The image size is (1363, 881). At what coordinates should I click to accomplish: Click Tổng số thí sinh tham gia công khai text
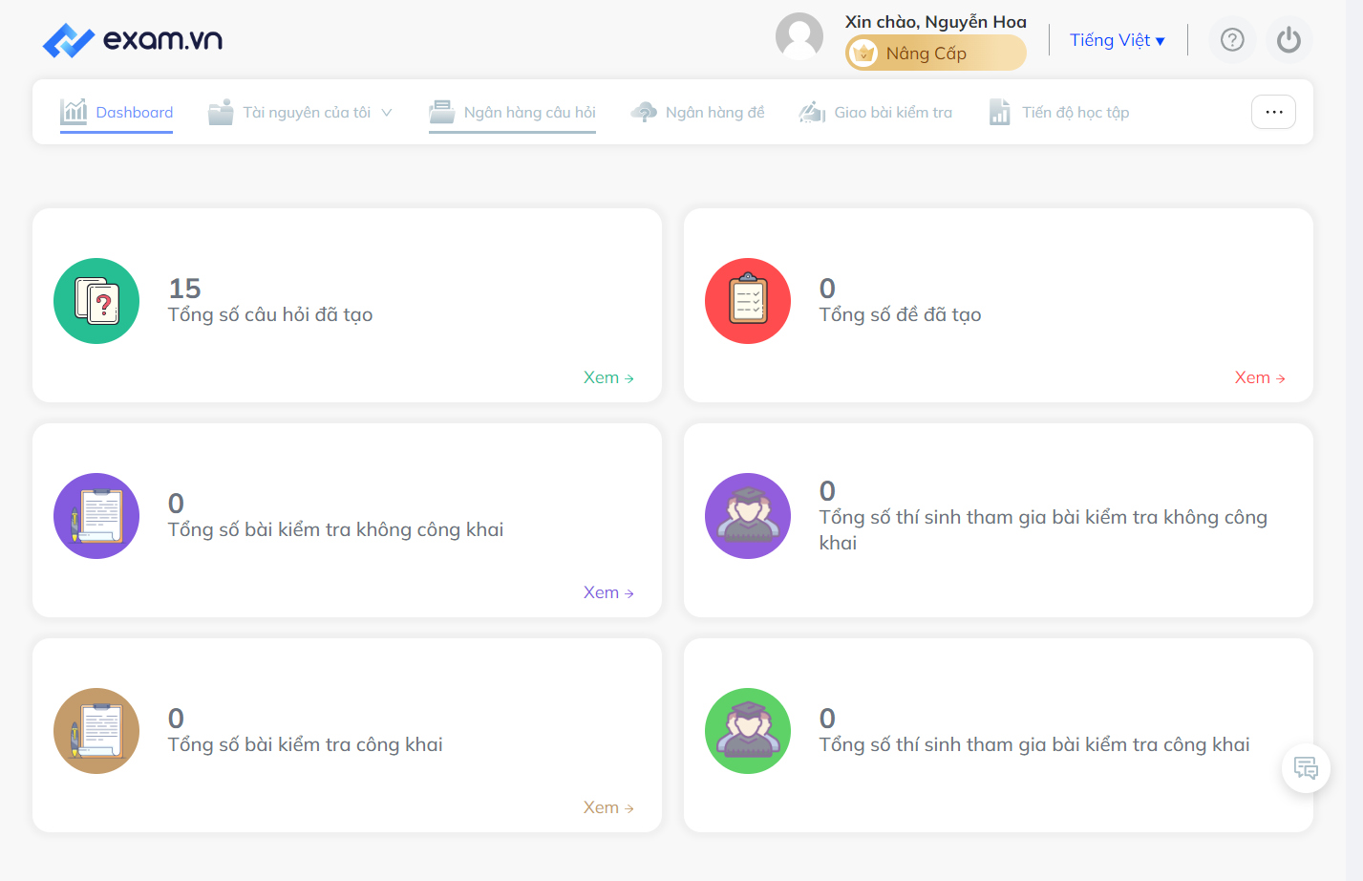1034,744
